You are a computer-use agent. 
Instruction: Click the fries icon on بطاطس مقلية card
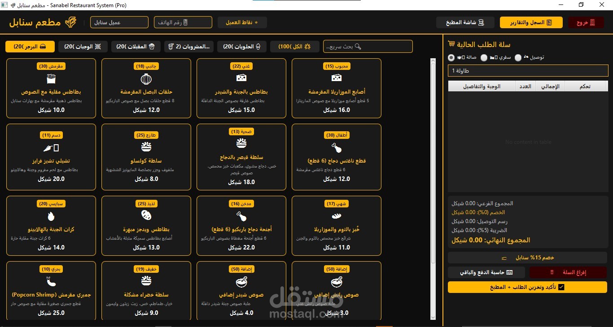click(x=51, y=79)
